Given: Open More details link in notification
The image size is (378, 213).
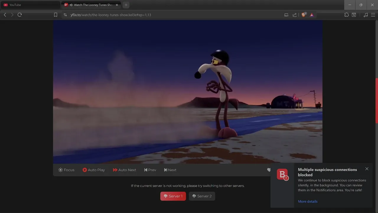Looking at the screenshot, I should click(x=308, y=201).
